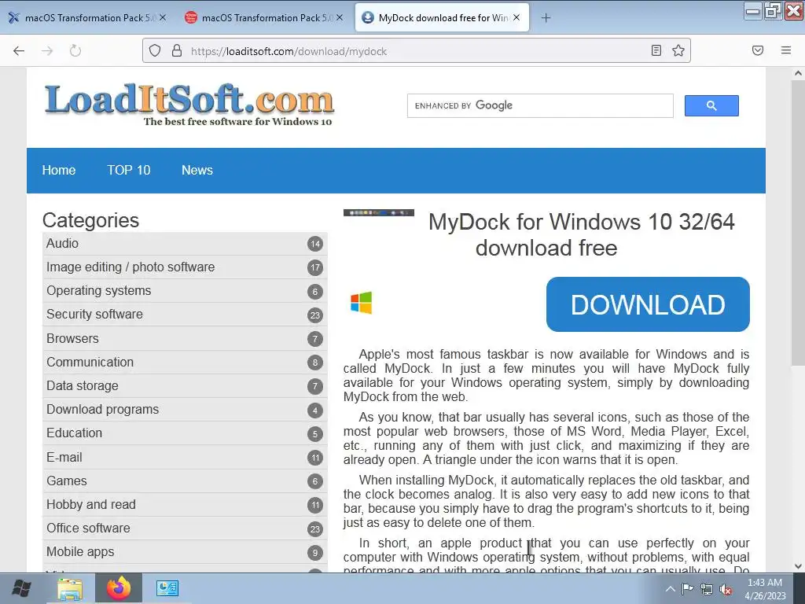Screen dimensions: 805x604
Task: Show hidden system tray icons arrow
Action: 671,589
